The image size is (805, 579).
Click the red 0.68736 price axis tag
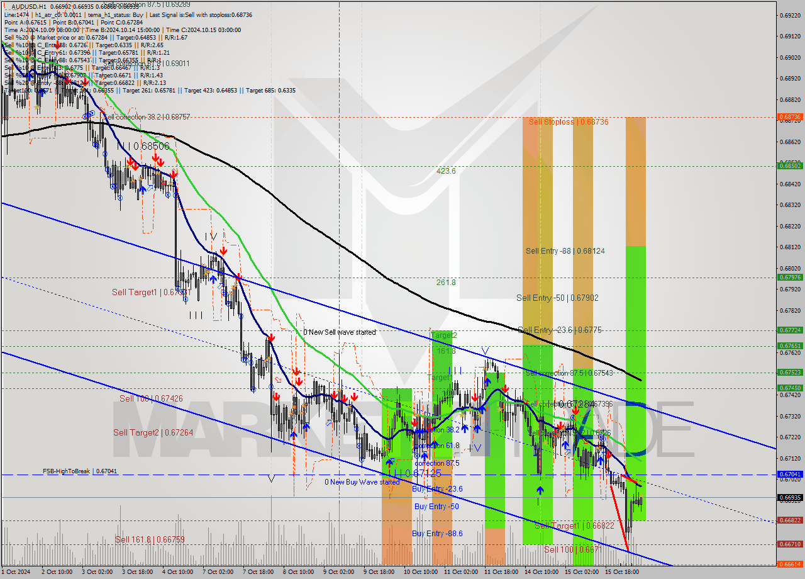point(790,117)
